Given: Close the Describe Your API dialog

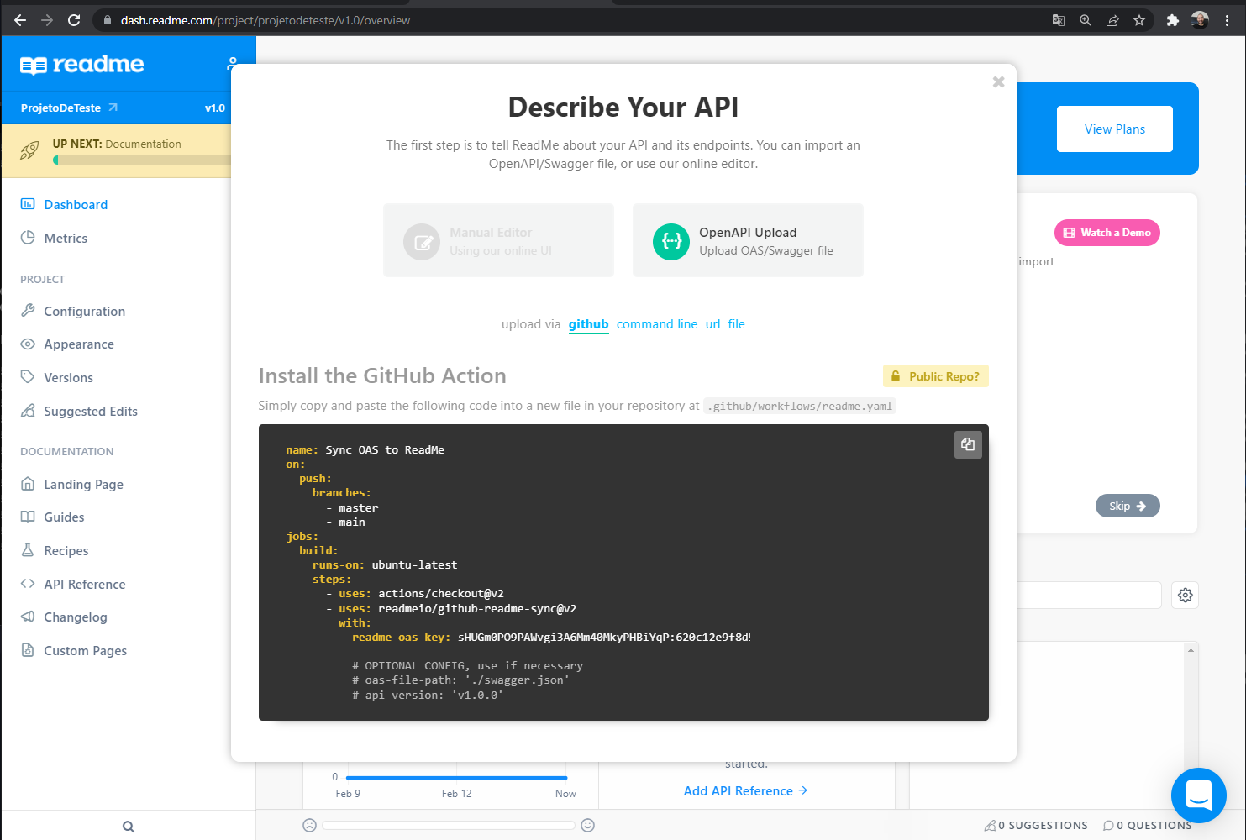Looking at the screenshot, I should [998, 81].
